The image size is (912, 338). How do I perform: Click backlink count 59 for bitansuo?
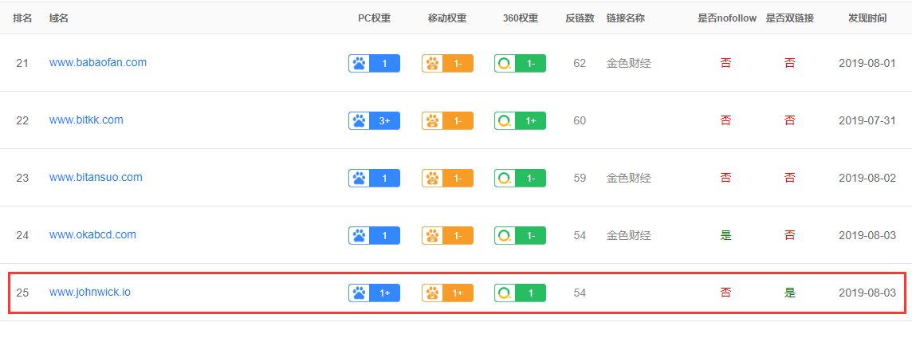580,178
